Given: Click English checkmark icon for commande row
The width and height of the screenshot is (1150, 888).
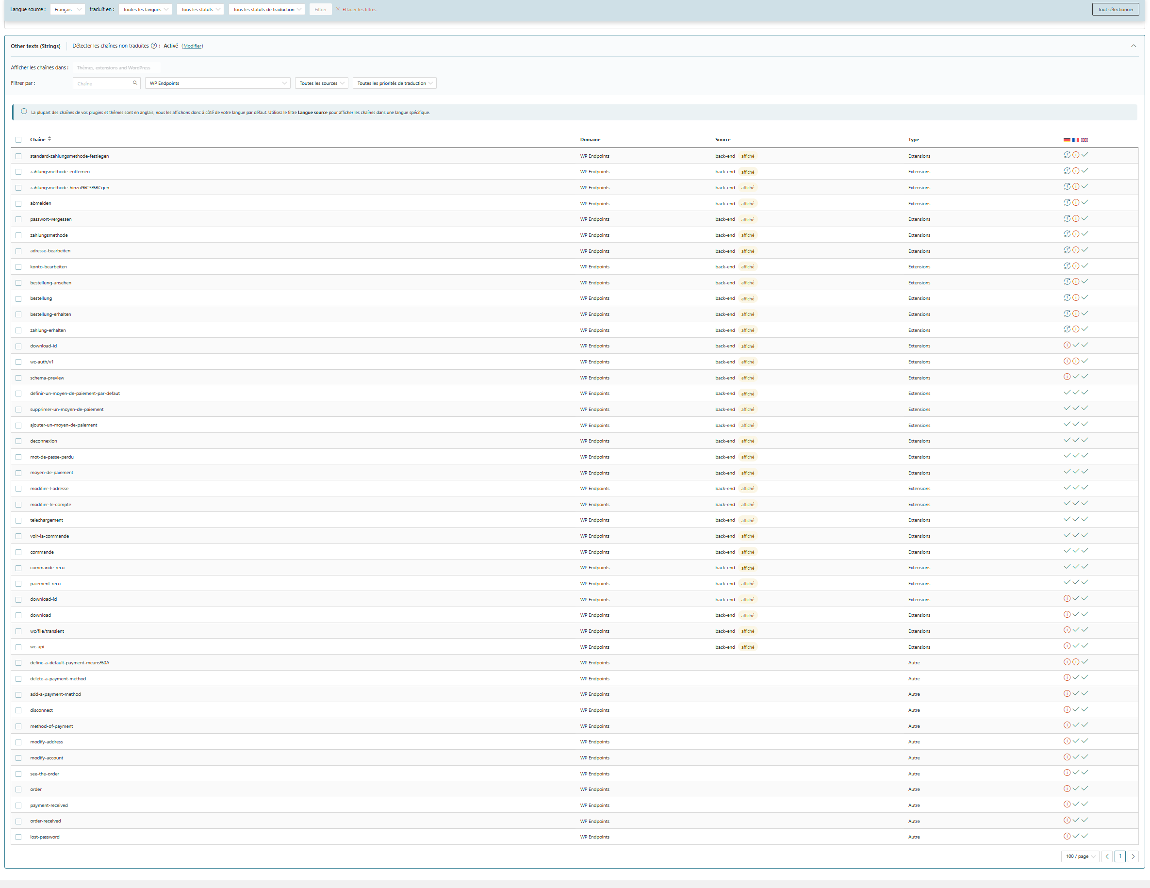Looking at the screenshot, I should coord(1084,551).
